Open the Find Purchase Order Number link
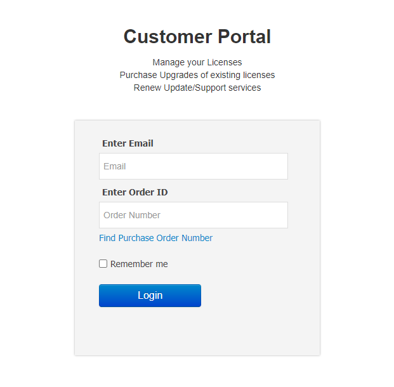The height and width of the screenshot is (387, 394). coord(155,238)
